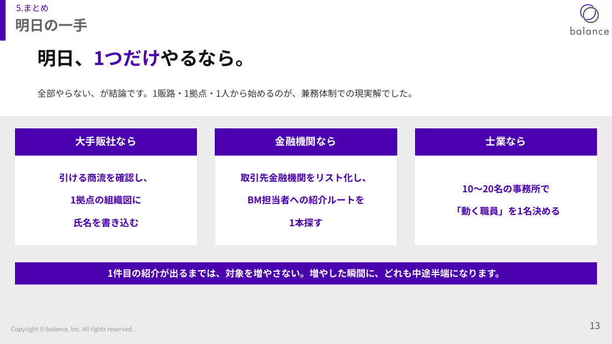This screenshot has height=344, width=612.
Task: Click the '大手販社なら' card header
Action: [106, 142]
